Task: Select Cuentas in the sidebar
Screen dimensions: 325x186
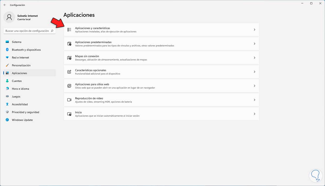Action: point(17,81)
